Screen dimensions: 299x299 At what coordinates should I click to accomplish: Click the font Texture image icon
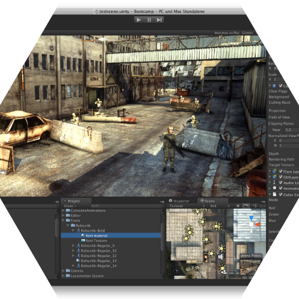point(83,240)
